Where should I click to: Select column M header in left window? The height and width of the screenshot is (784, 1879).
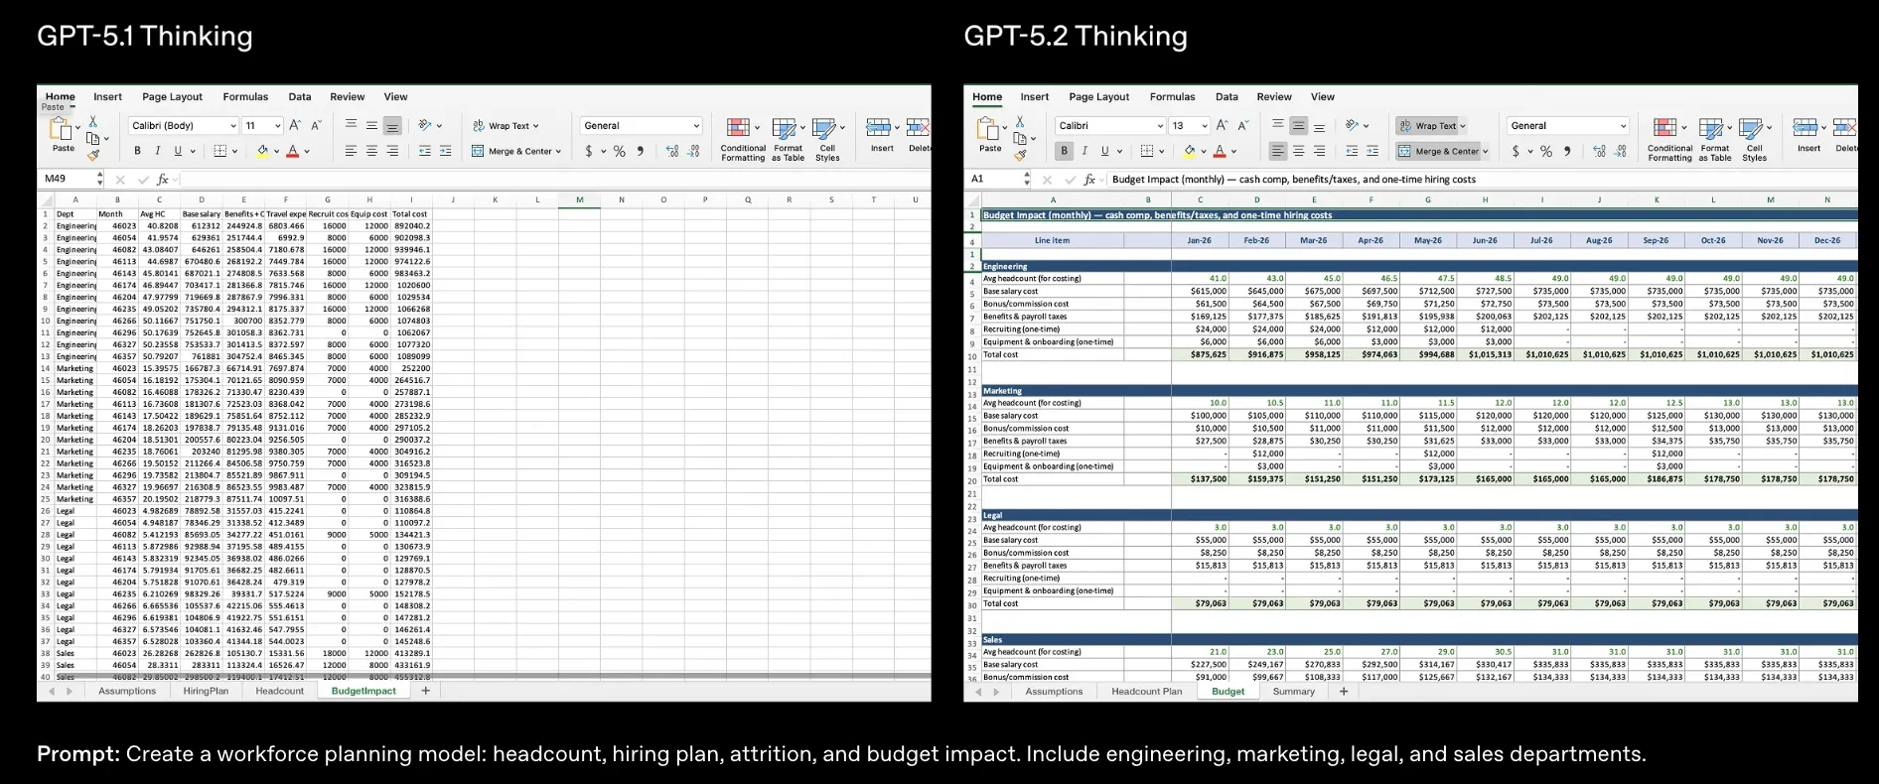click(x=579, y=199)
